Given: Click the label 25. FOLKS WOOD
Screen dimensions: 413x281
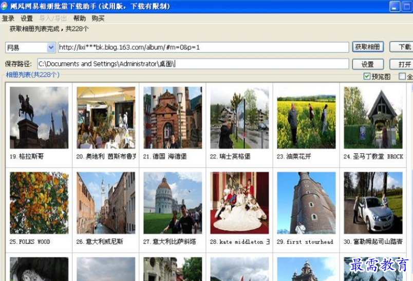Looking at the screenshot, I should pos(30,242).
